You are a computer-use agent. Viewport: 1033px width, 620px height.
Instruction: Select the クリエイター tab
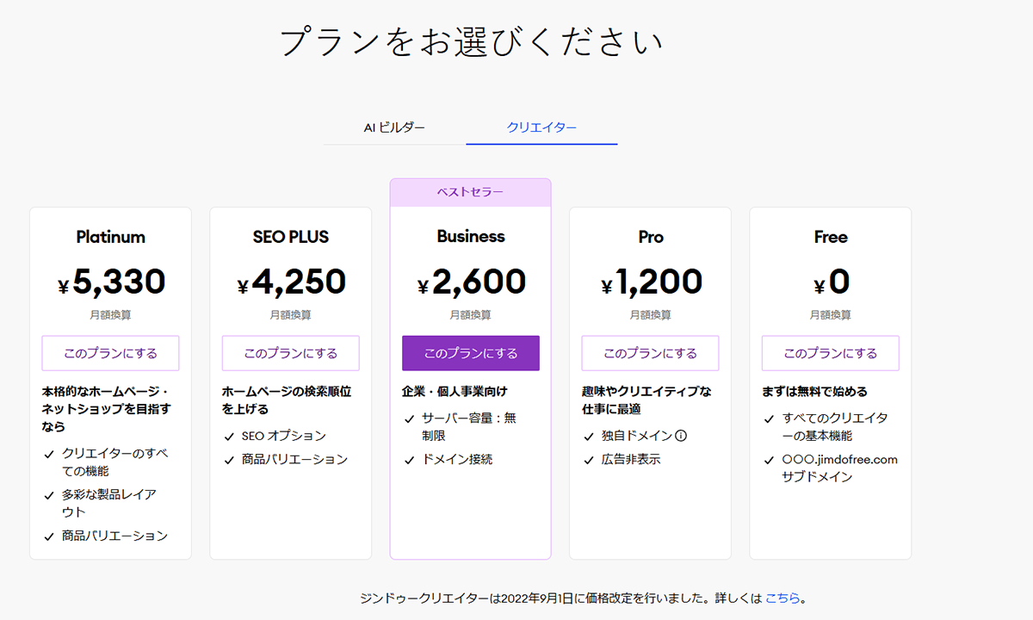541,127
